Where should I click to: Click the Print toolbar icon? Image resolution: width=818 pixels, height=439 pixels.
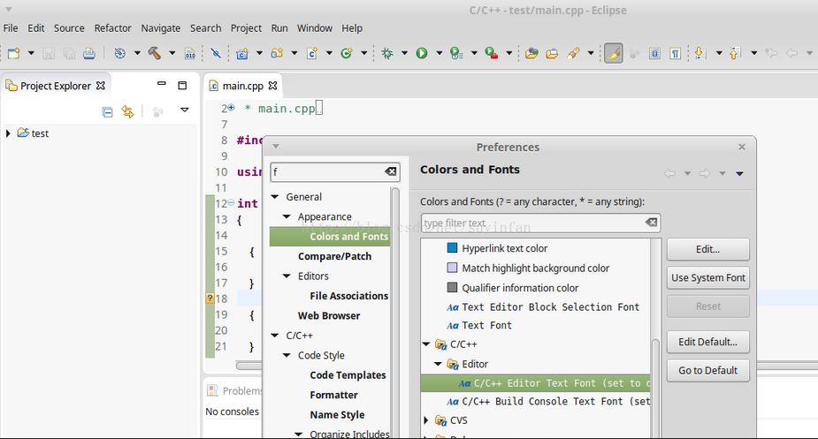(89, 53)
